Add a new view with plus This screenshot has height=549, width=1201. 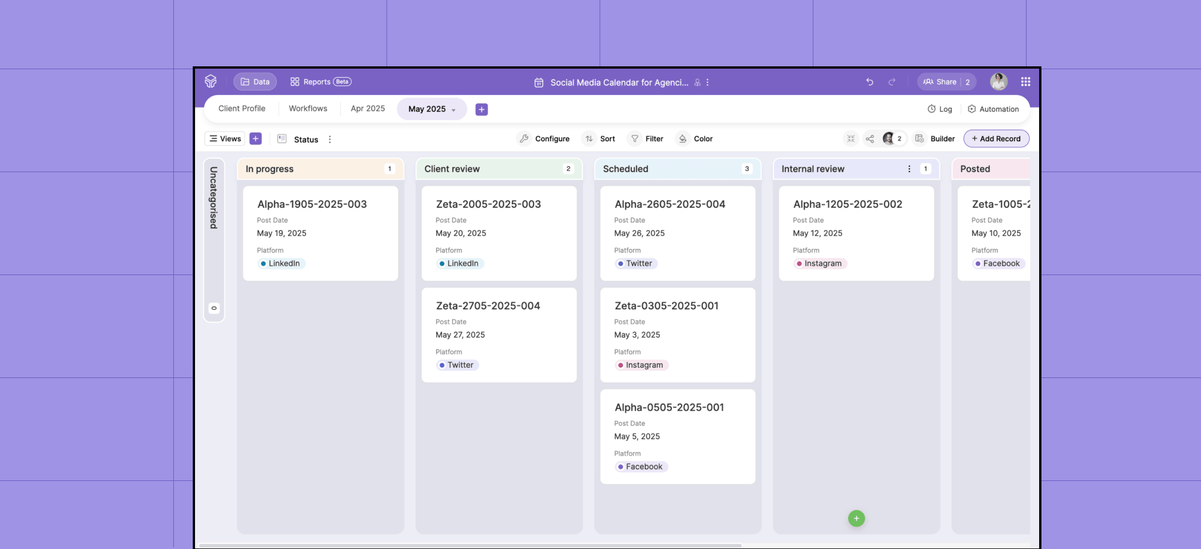click(256, 138)
